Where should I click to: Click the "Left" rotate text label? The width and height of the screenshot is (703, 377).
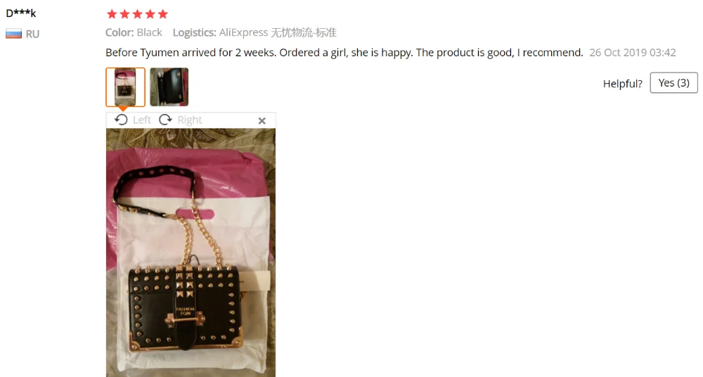142,120
